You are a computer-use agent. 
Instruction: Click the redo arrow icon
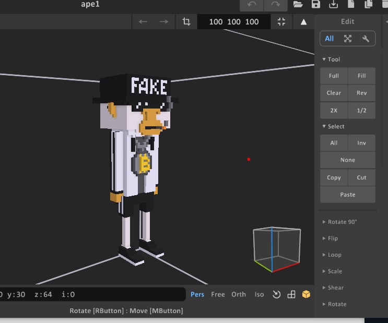click(275, 5)
